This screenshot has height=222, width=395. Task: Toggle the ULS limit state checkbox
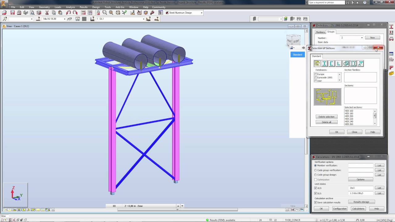[x=315, y=188]
